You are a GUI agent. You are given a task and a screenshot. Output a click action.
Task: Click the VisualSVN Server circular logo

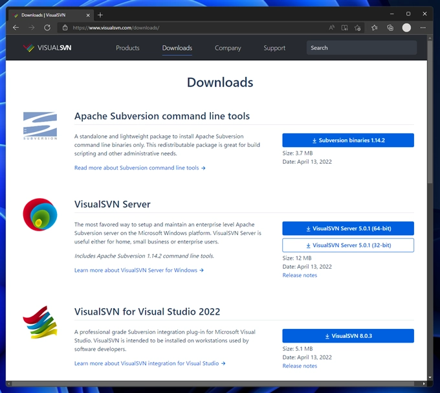tap(40, 214)
